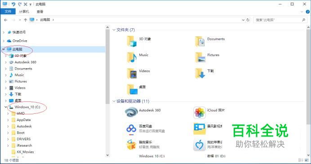
Task: Switch to the 查看 ribbon tab
Action: (x=40, y=12)
